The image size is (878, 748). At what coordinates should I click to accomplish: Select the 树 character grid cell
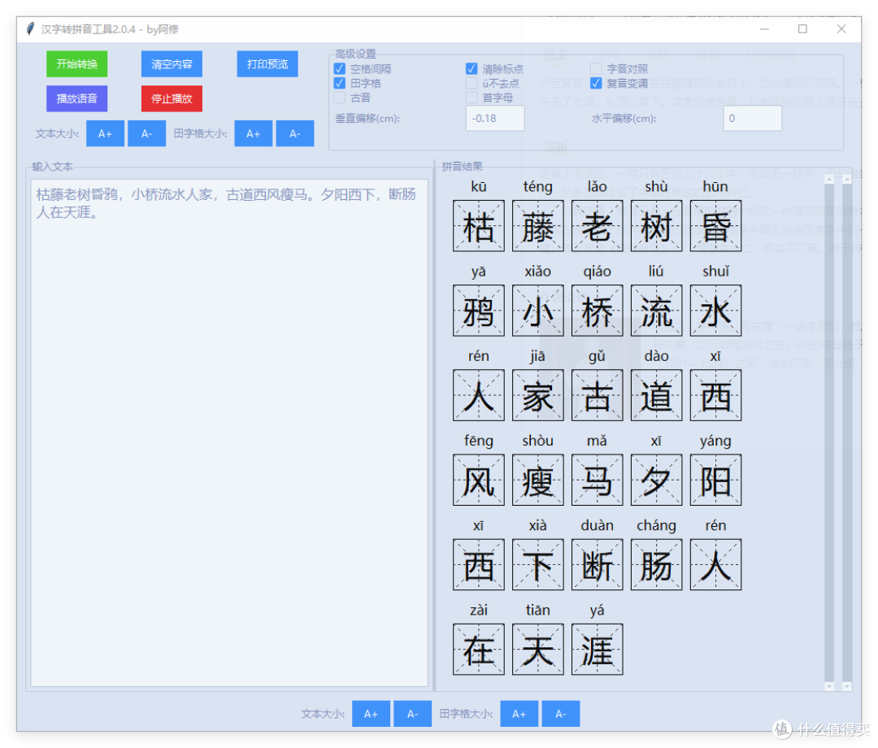click(656, 226)
